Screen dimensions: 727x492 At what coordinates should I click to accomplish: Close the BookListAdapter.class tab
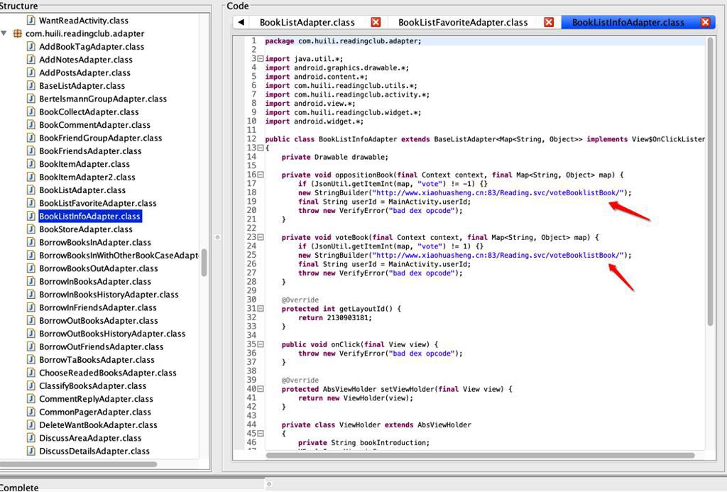click(x=376, y=22)
